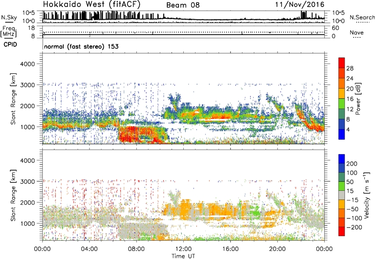The height and width of the screenshot is (259, 375).
Task: Click the "3000" range tick in power panel
Action: pos(28,85)
